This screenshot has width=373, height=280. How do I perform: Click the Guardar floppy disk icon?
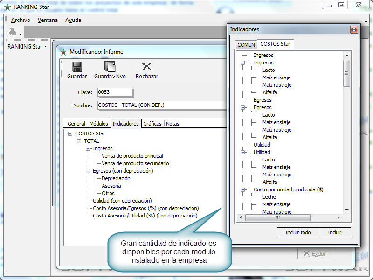point(77,67)
